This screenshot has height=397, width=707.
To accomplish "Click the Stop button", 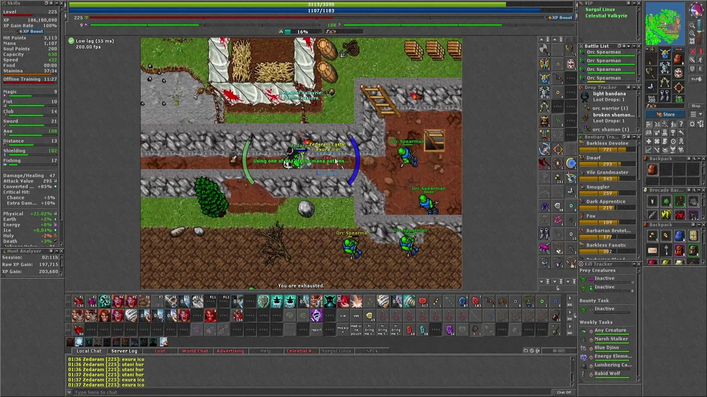I will click(x=696, y=106).
